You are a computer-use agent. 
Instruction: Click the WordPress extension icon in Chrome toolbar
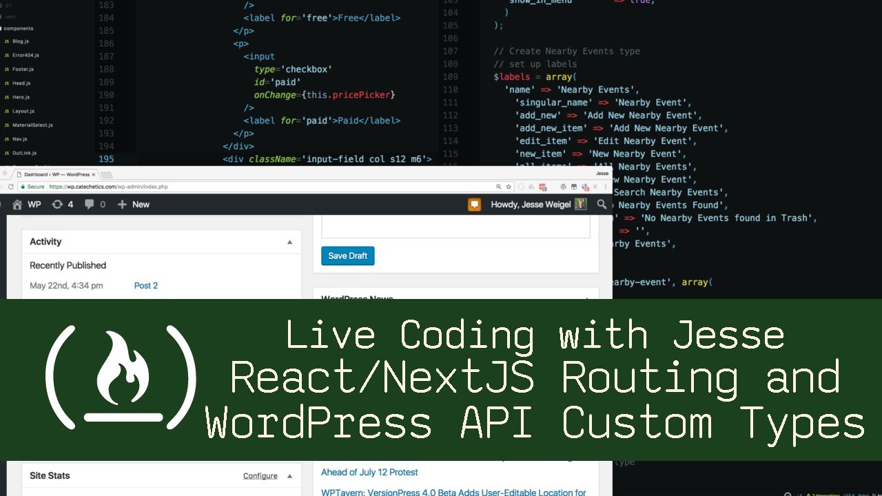point(564,187)
